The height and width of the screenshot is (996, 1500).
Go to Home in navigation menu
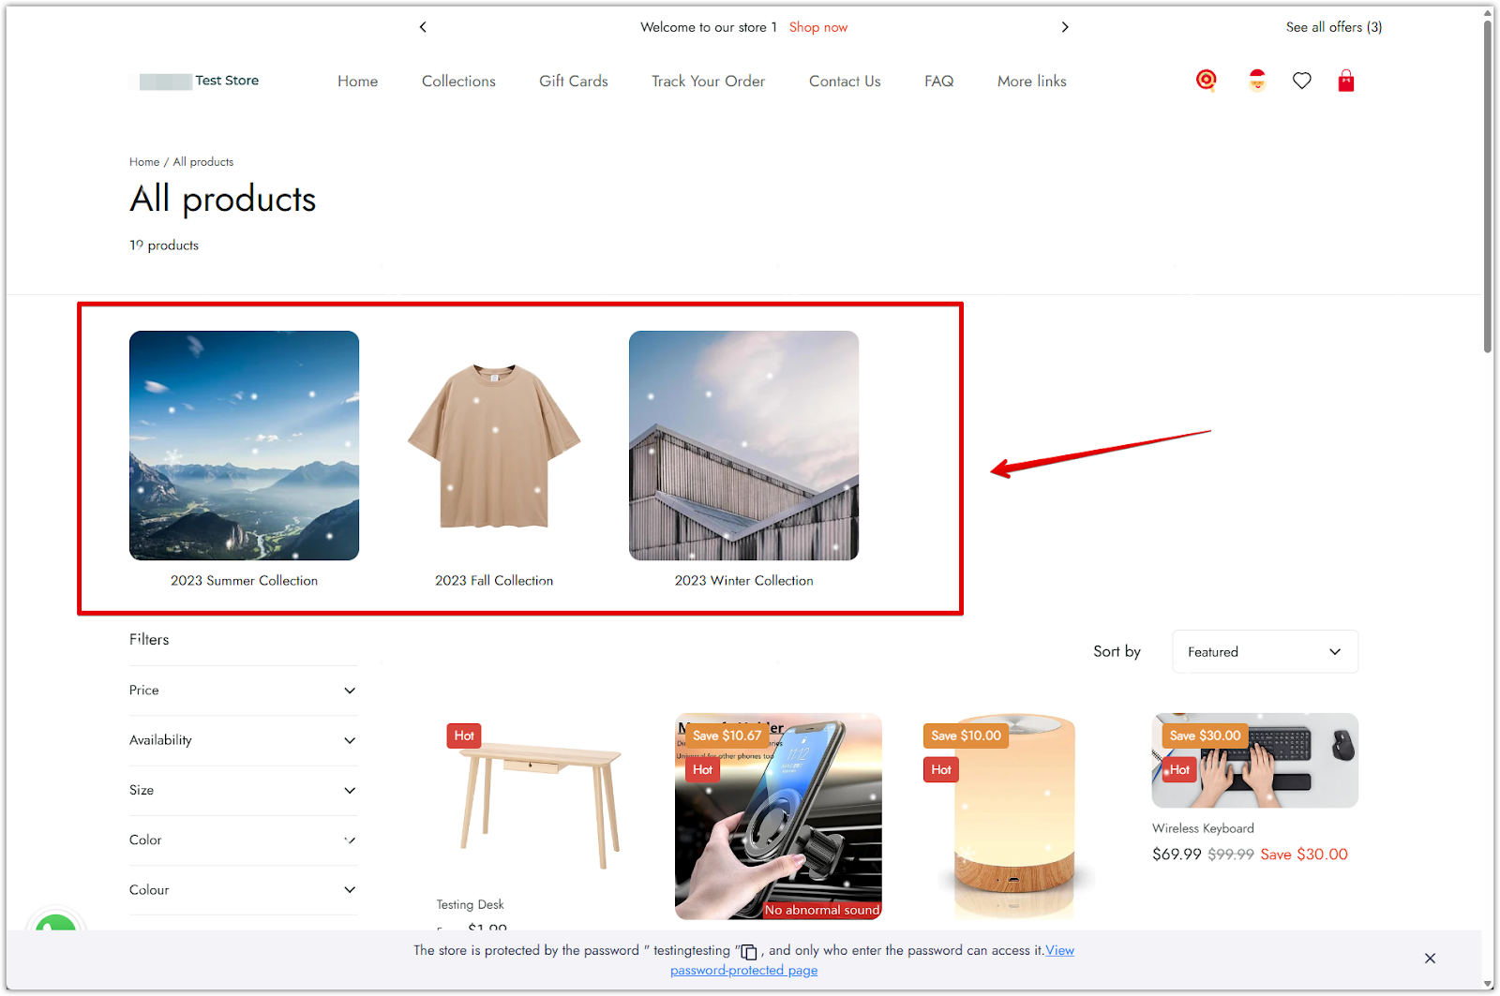coord(357,82)
